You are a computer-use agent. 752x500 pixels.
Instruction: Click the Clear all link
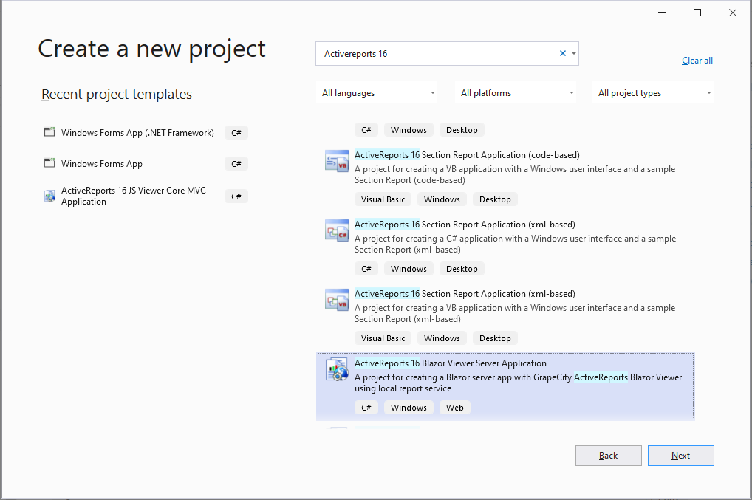click(x=697, y=61)
